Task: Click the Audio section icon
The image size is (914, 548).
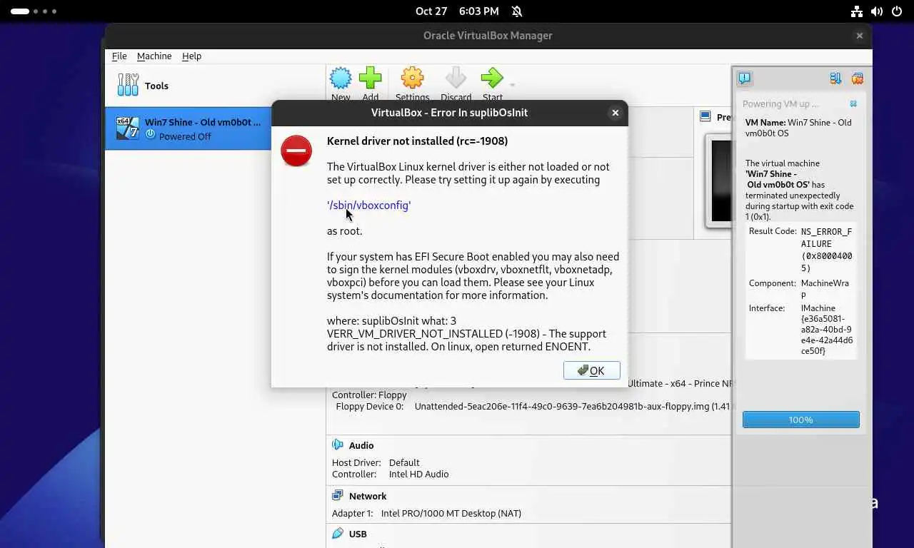Action: (x=338, y=445)
